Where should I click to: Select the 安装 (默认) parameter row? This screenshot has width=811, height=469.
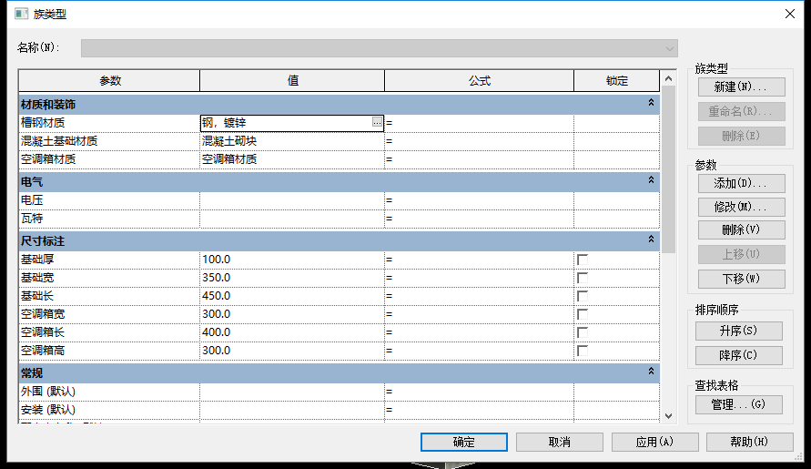coord(339,410)
